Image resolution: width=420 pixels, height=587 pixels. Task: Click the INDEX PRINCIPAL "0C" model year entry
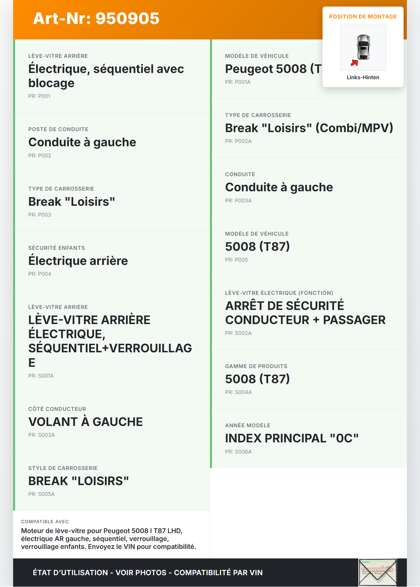[x=309, y=438]
